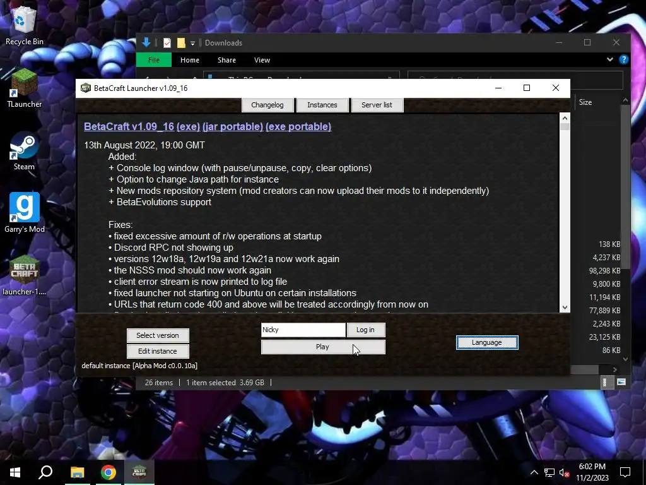Open Google Chrome from the taskbar
The width and height of the screenshot is (646, 485).
(109, 472)
